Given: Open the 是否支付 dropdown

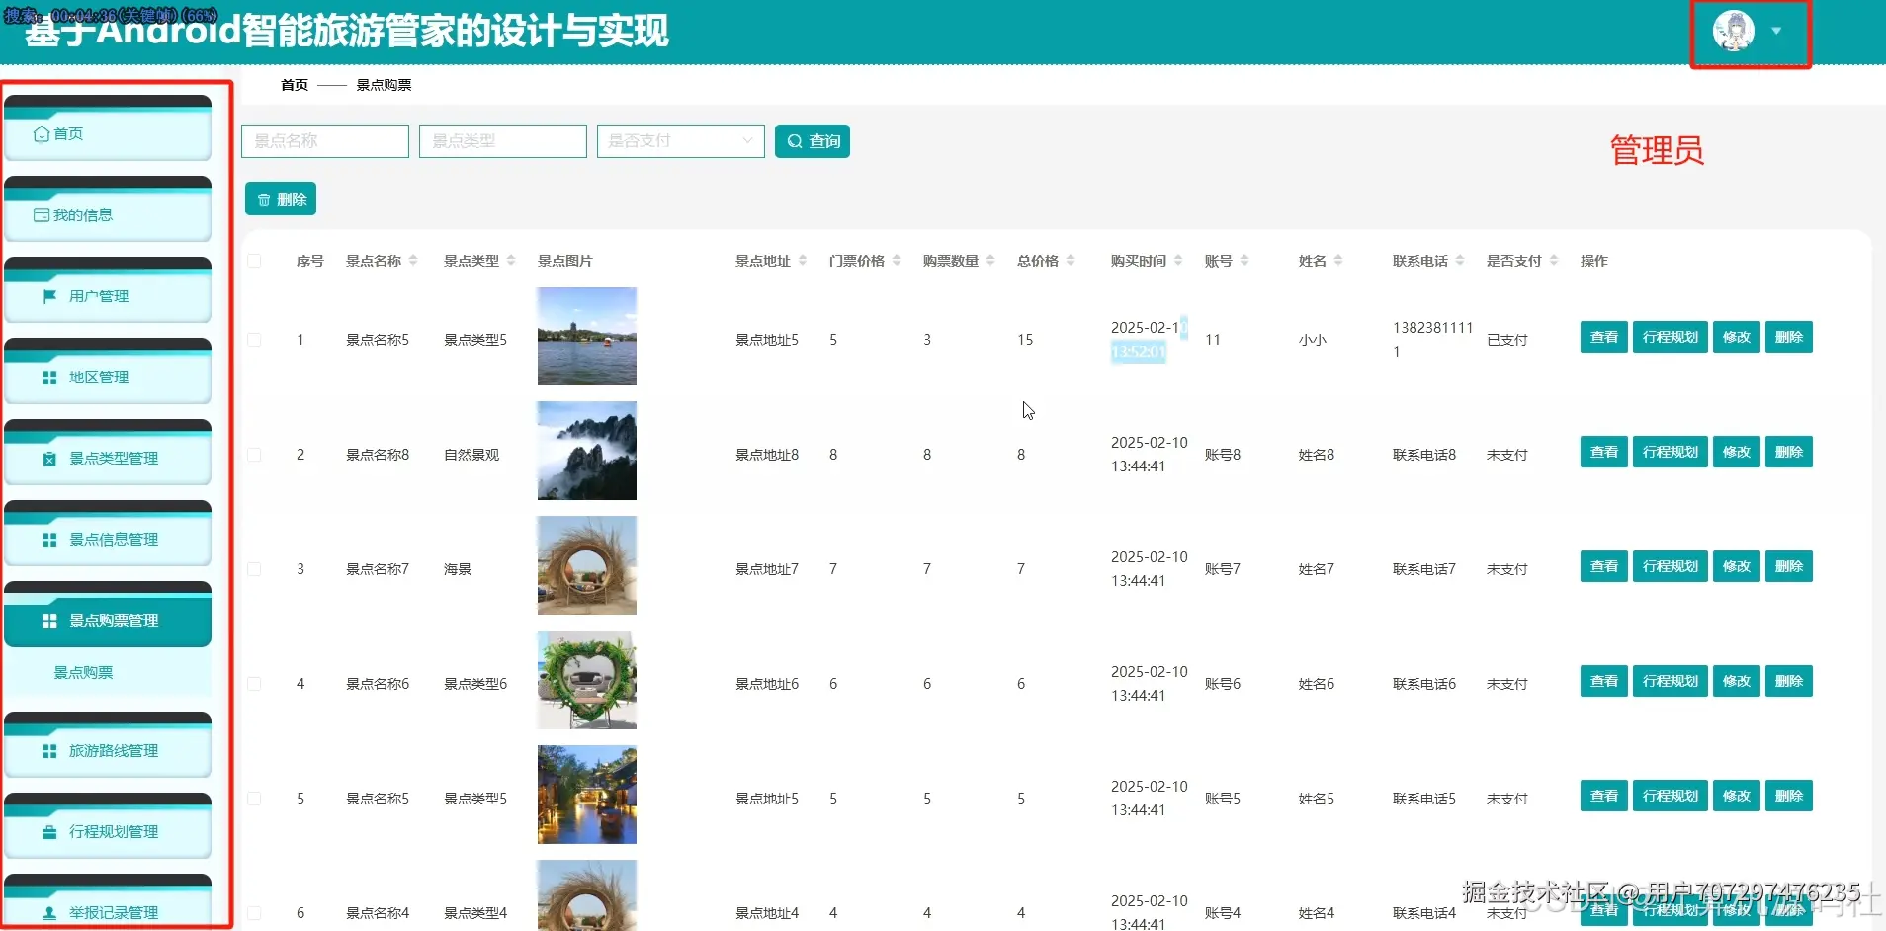Looking at the screenshot, I should pyautogui.click(x=680, y=140).
